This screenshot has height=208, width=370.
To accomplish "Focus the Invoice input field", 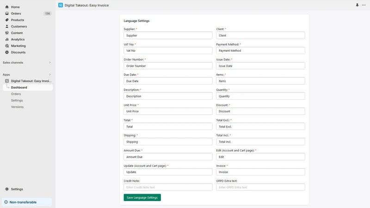I will pyautogui.click(x=260, y=172).
